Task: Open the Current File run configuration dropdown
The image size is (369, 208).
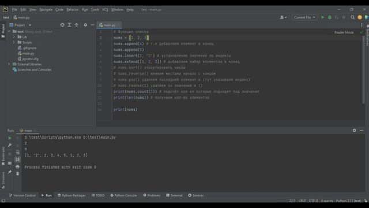Action: click(x=304, y=17)
